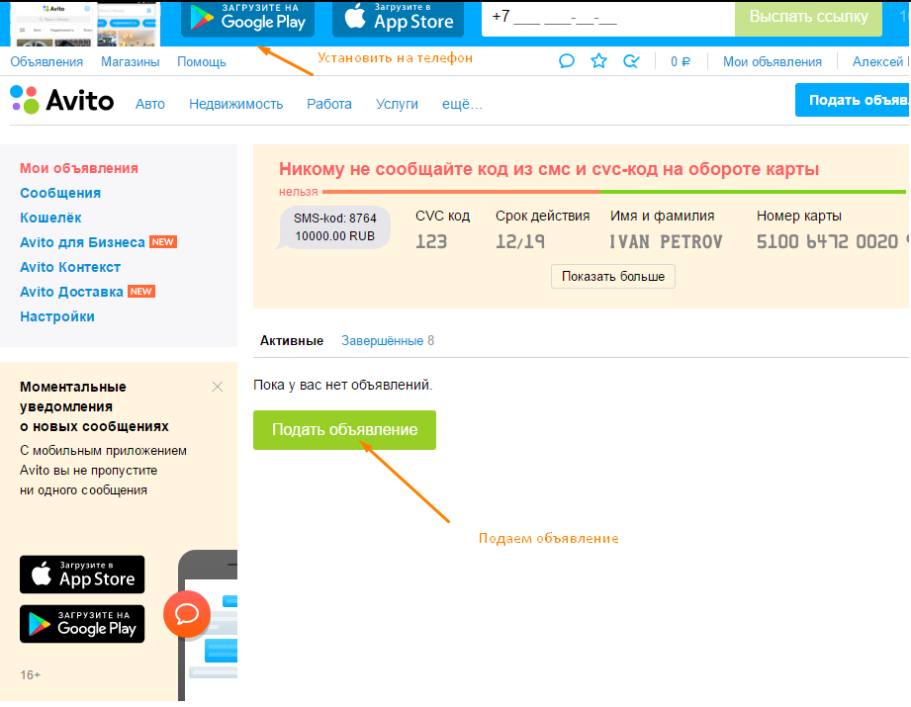
Task: Select the Работа category
Action: tap(329, 104)
